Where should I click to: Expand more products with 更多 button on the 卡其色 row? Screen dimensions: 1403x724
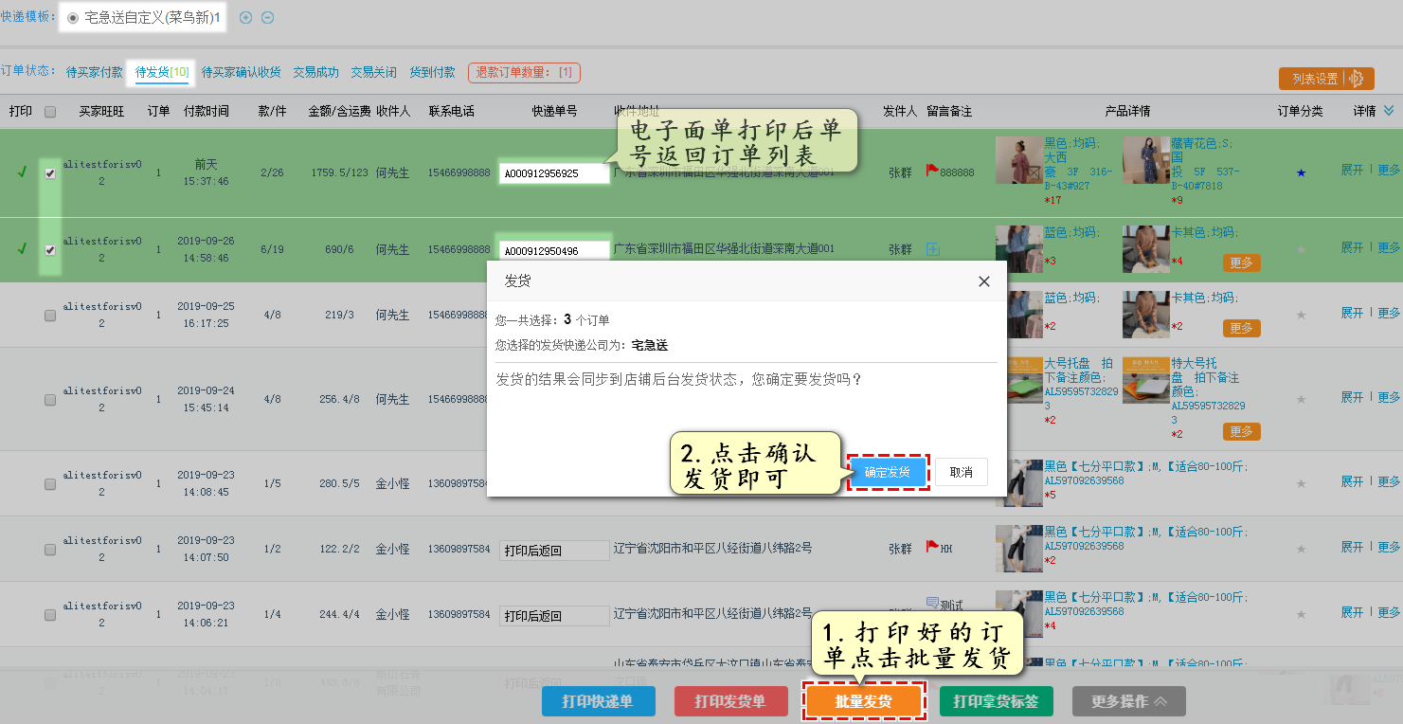coord(1241,262)
